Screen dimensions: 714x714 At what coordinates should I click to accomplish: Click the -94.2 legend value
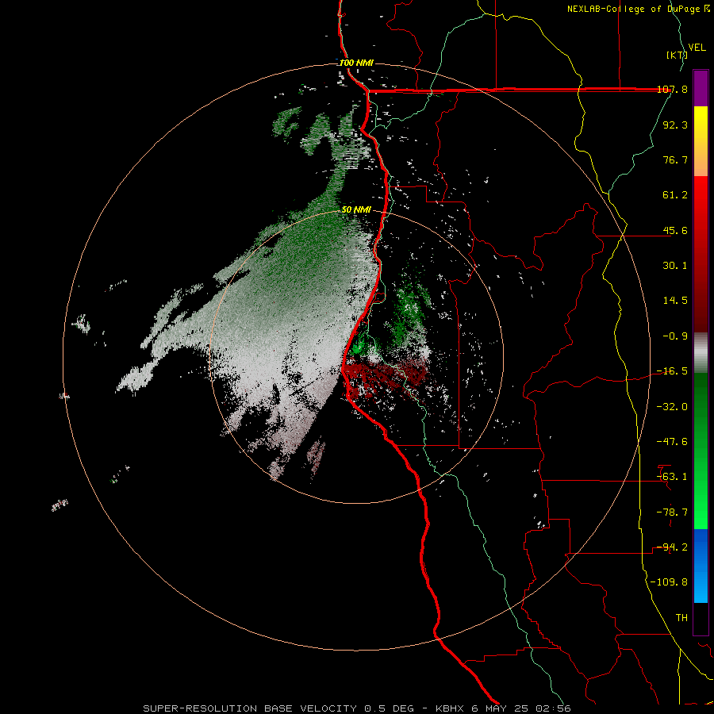point(672,547)
